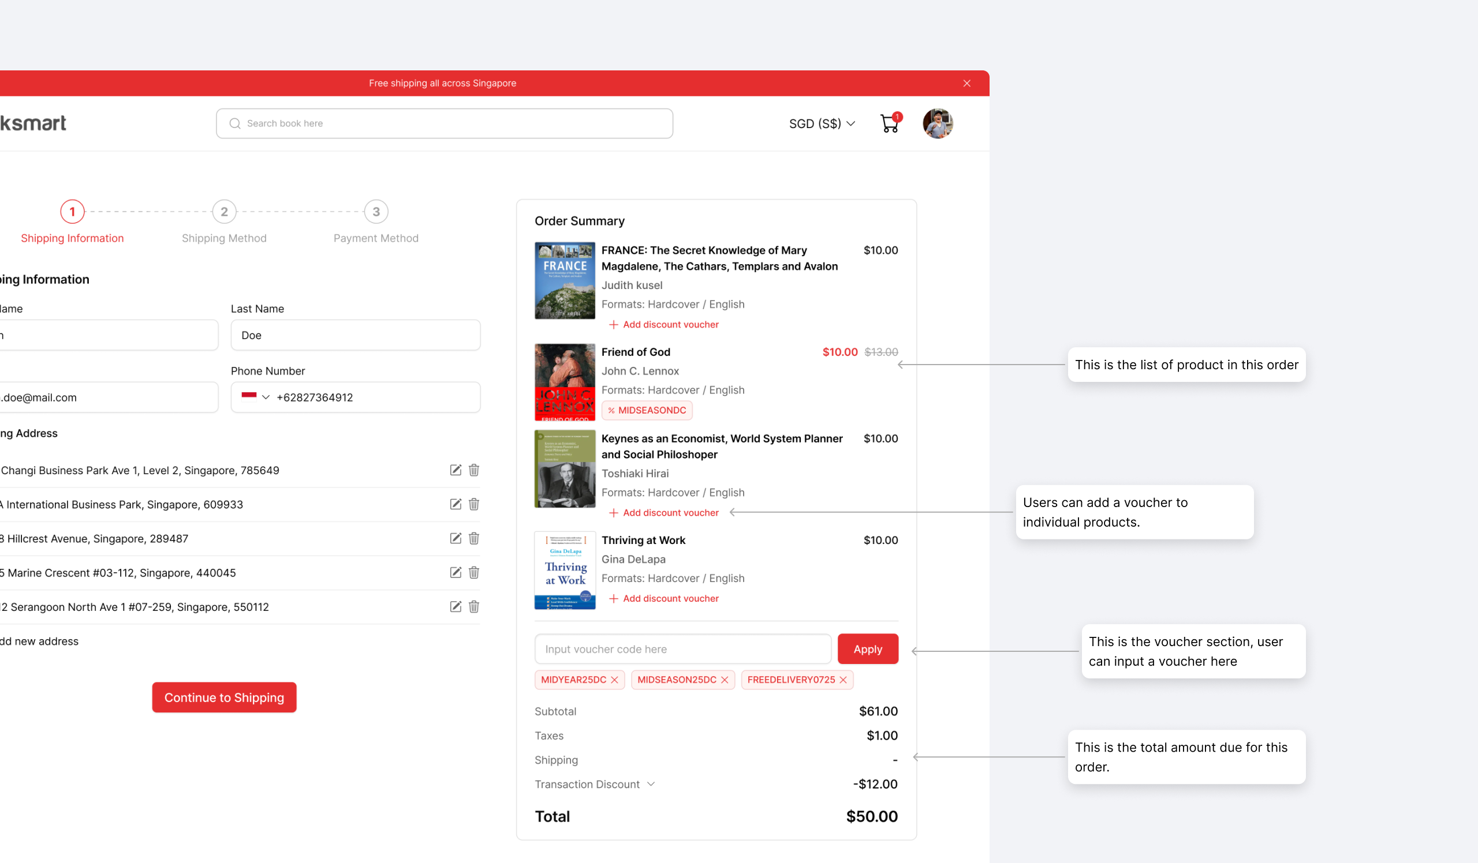
Task: Add discount voucher for Keynes book
Action: (663, 512)
